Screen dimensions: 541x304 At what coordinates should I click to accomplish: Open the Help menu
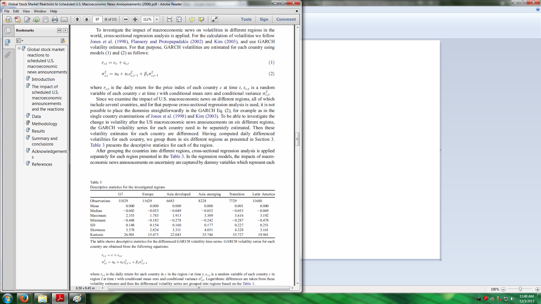click(54, 11)
